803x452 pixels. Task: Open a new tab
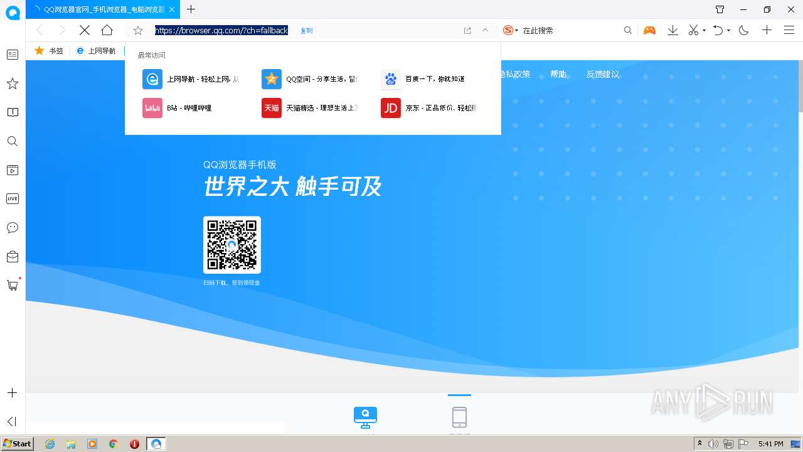click(191, 9)
